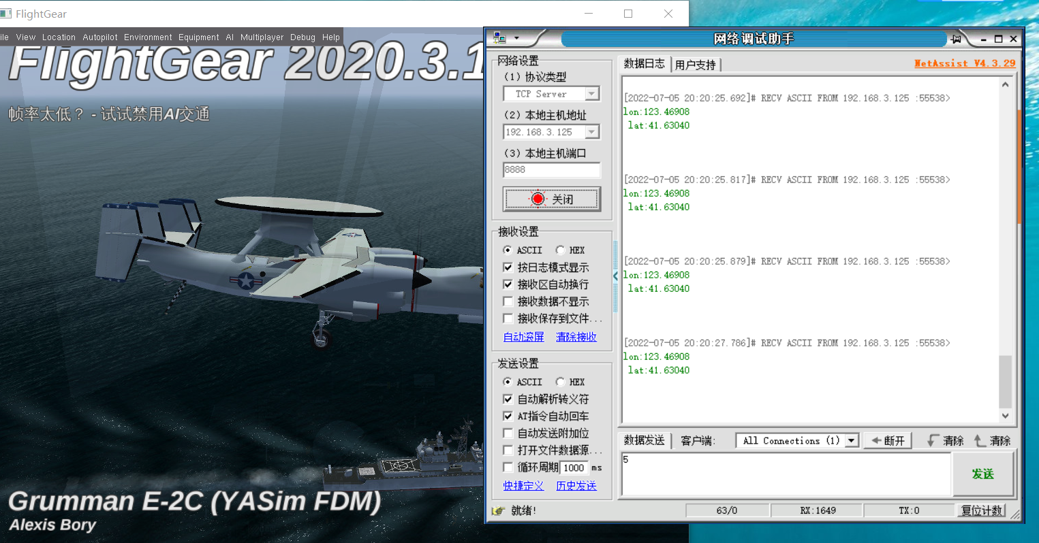Toggle 接收区自动换行 checkbox
Screen dimensions: 1039x543
508,284
